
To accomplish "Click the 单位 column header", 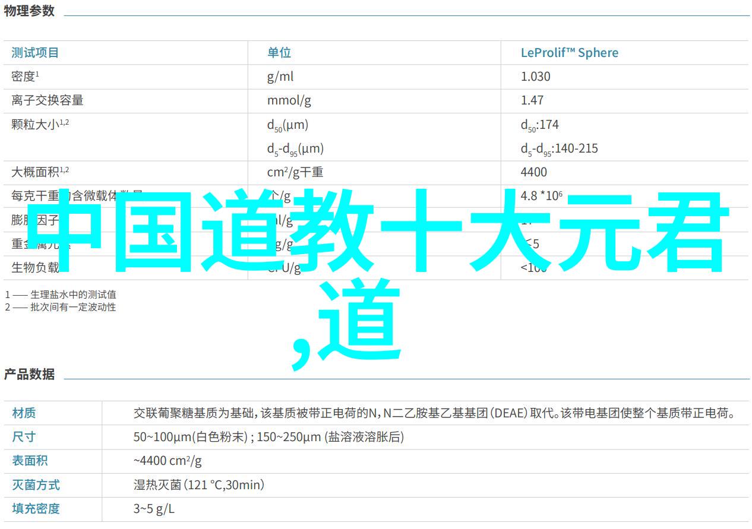I will tap(279, 53).
